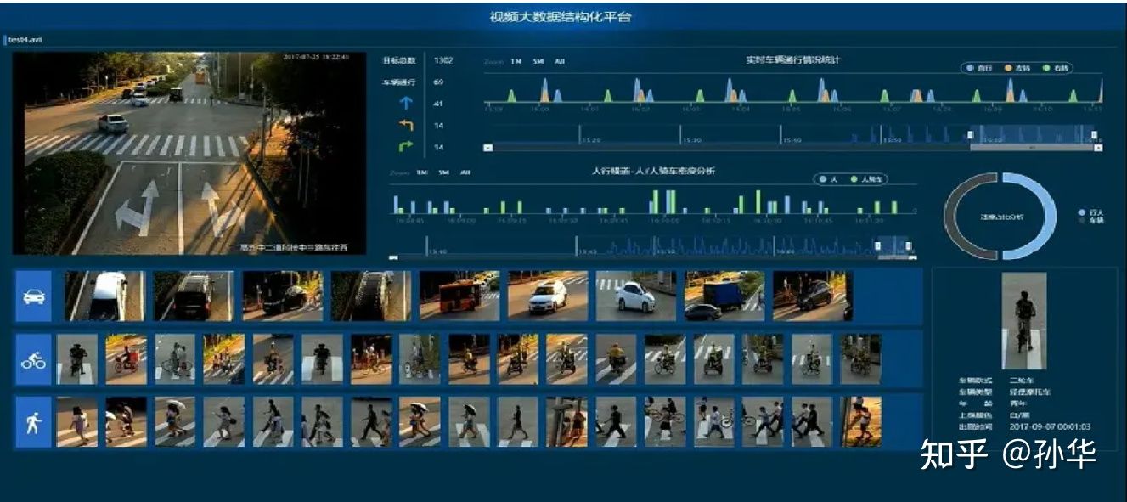Viewport: 1127px width, 502px height.
Task: Toggle the 左转 series in traffic legend
Action: pos(1019,68)
